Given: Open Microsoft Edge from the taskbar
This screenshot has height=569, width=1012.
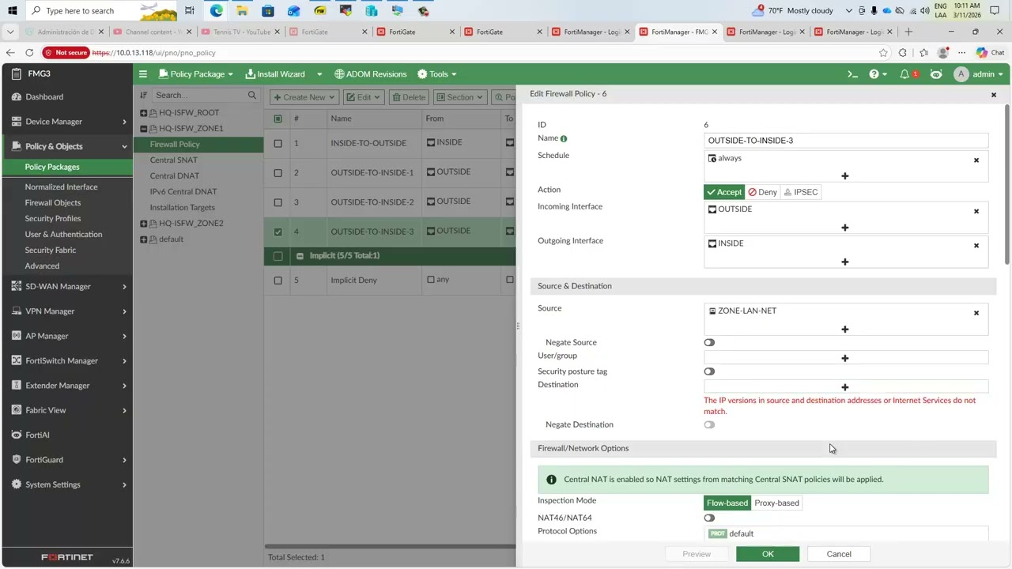Looking at the screenshot, I should (217, 11).
